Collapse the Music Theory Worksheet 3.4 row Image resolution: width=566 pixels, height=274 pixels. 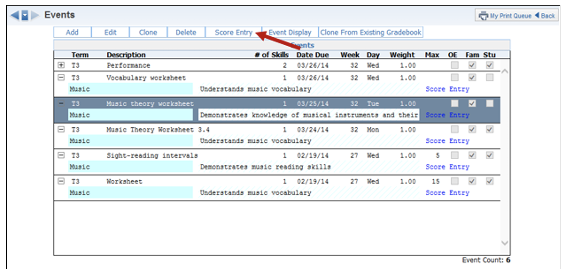[61, 130]
